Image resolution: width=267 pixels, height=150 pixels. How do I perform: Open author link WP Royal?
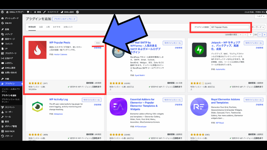pyautogui.click(x=220, y=123)
